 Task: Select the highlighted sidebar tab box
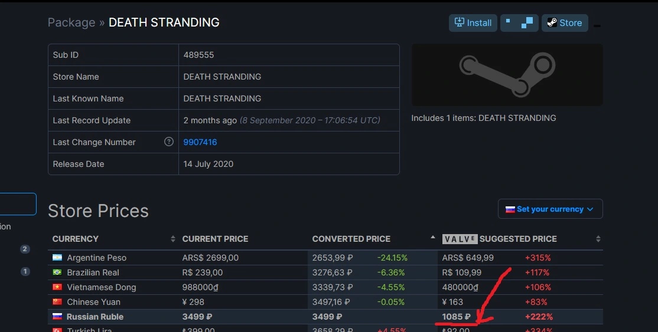coord(18,203)
